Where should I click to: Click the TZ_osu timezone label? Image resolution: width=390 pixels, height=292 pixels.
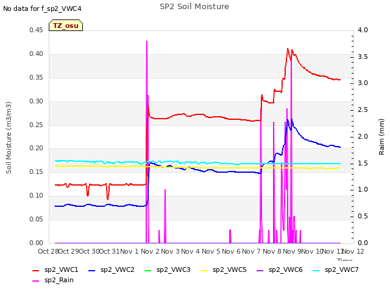[66, 26]
